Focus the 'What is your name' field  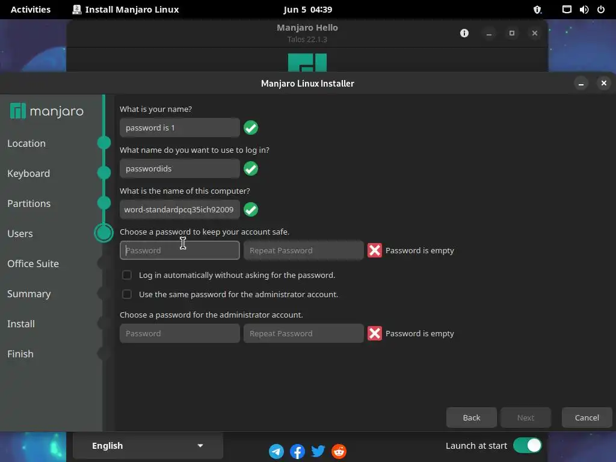point(179,128)
